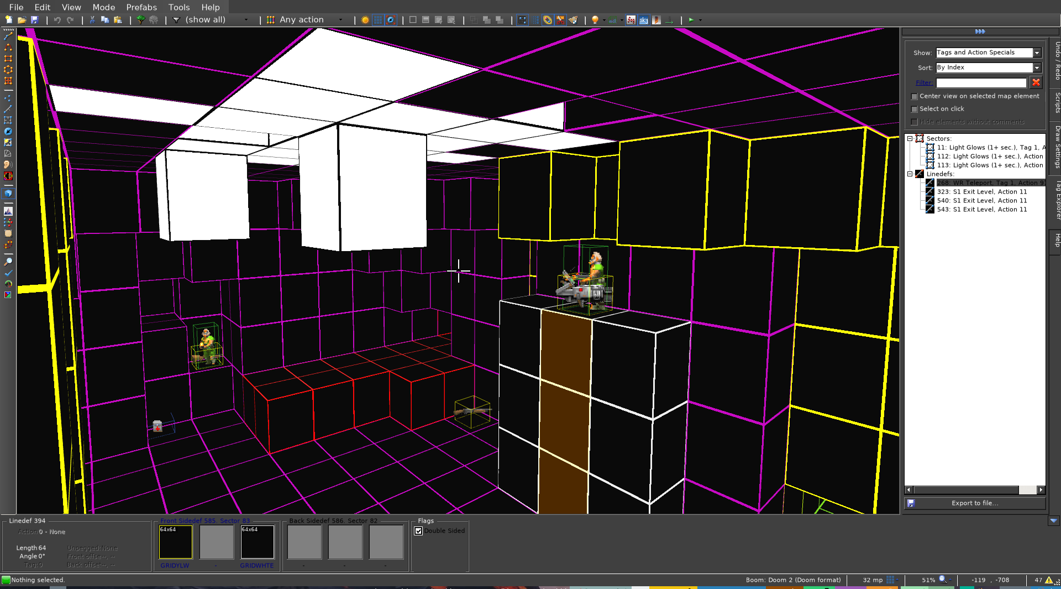Switch to the Undo / Redo side tab
This screenshot has height=589, width=1061.
click(1057, 61)
